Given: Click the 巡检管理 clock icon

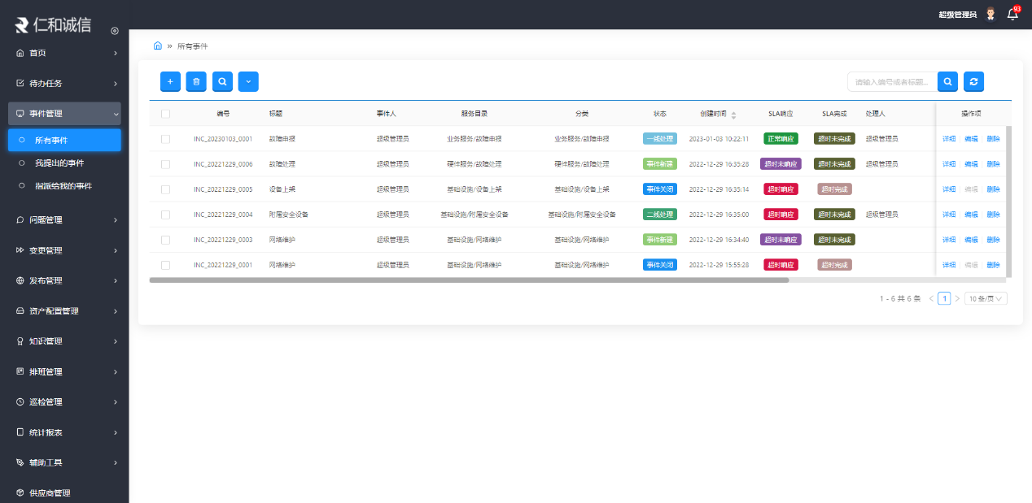Looking at the screenshot, I should point(20,402).
